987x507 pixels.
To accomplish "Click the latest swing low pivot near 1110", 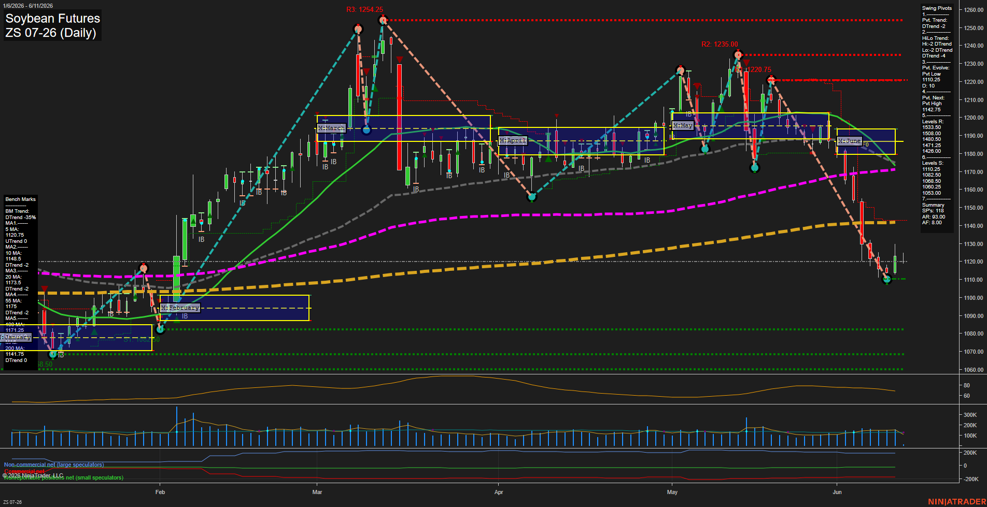I will [886, 279].
